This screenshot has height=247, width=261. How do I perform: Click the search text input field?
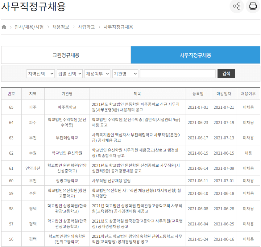(178, 73)
